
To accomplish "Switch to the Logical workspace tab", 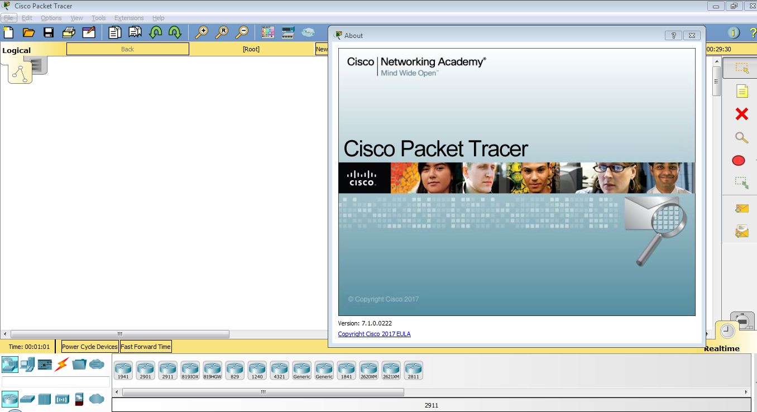I will pos(17,50).
